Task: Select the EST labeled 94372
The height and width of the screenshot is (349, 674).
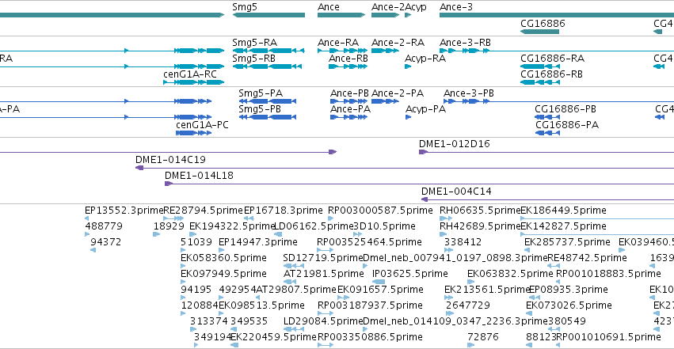Action: click(x=106, y=242)
